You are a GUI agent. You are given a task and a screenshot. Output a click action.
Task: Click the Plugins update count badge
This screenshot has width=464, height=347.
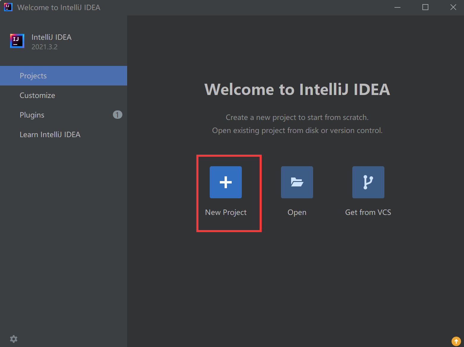pos(118,115)
